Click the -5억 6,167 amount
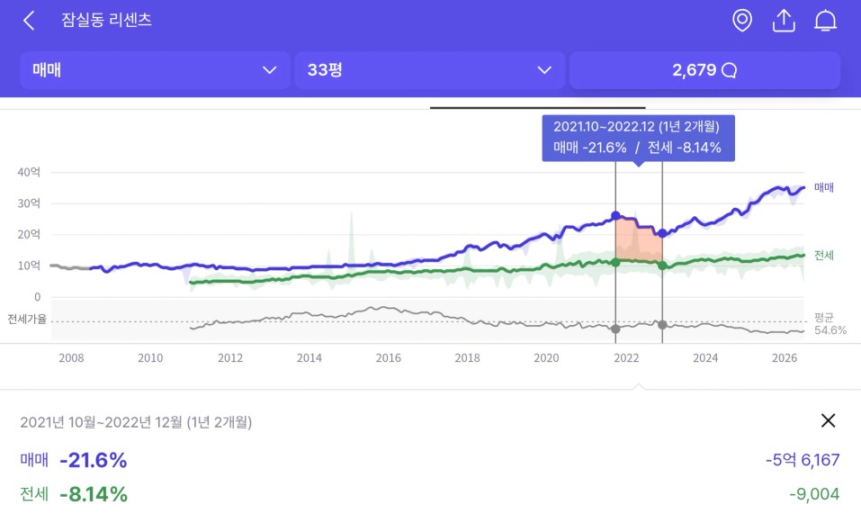 (803, 460)
